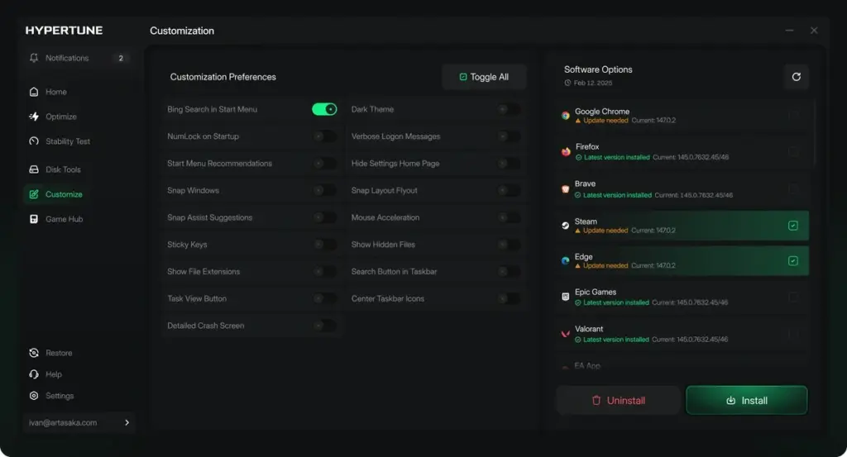This screenshot has width=847, height=457.
Task: Disable Bing Search in Start Menu toggle
Action: (324, 109)
